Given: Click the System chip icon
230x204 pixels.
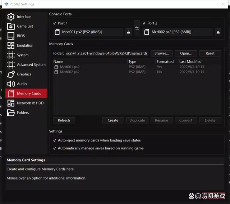Looking at the screenshot, I should [x=11, y=55].
